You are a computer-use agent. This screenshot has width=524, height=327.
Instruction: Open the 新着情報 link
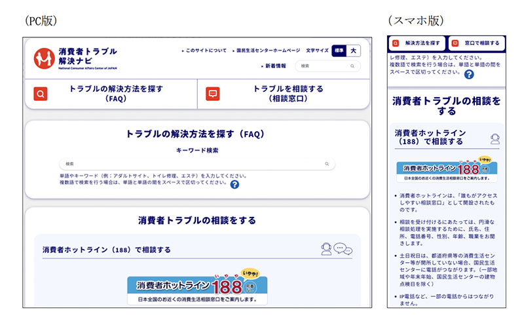pyautogui.click(x=273, y=66)
